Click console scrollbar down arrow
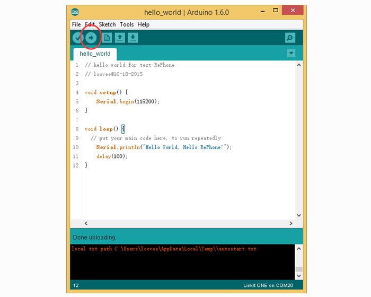This screenshot has width=371, height=297. [299, 276]
